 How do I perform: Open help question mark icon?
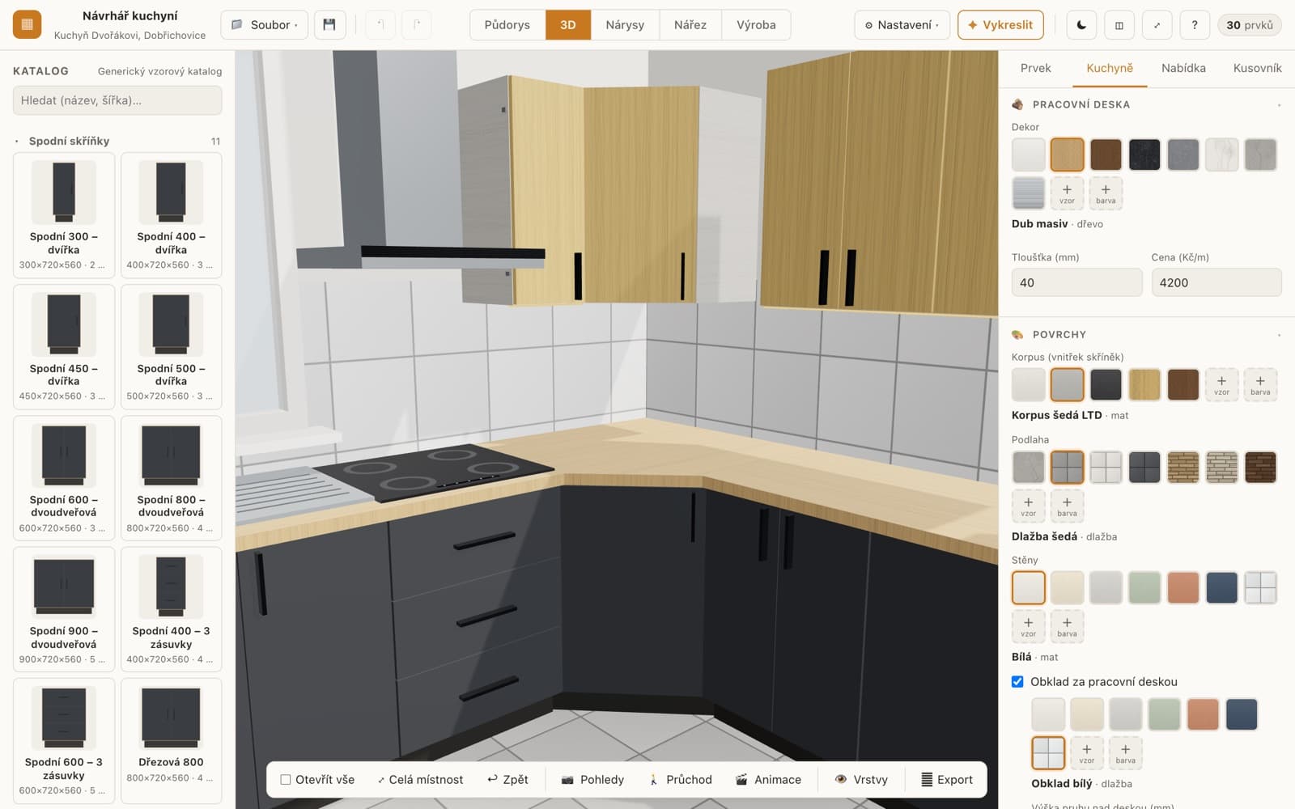pos(1195,25)
